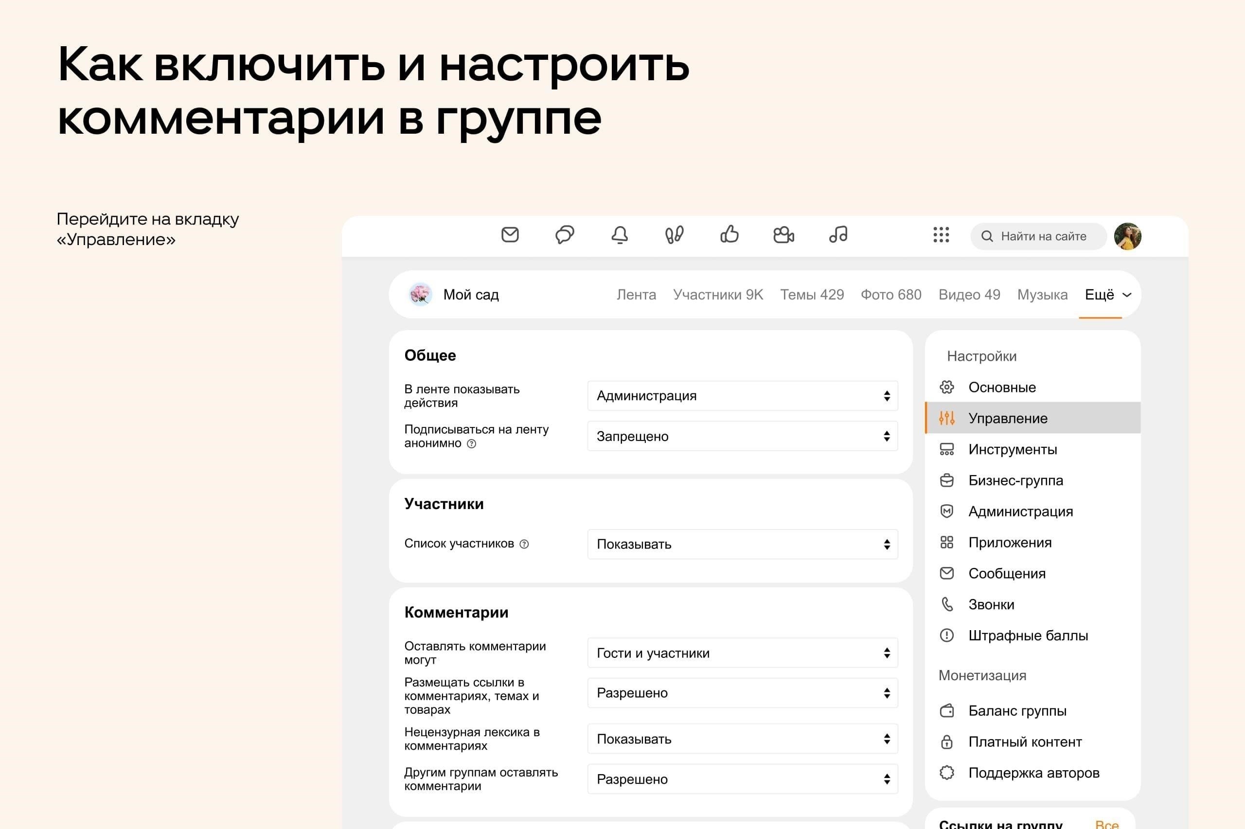Open the music note icon

coord(838,234)
